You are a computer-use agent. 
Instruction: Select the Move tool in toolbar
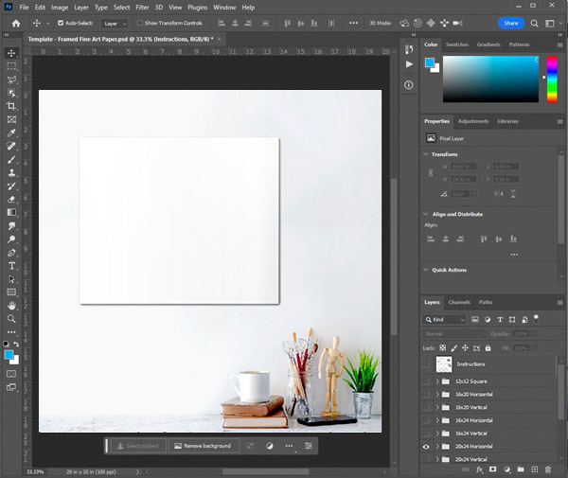[11, 53]
